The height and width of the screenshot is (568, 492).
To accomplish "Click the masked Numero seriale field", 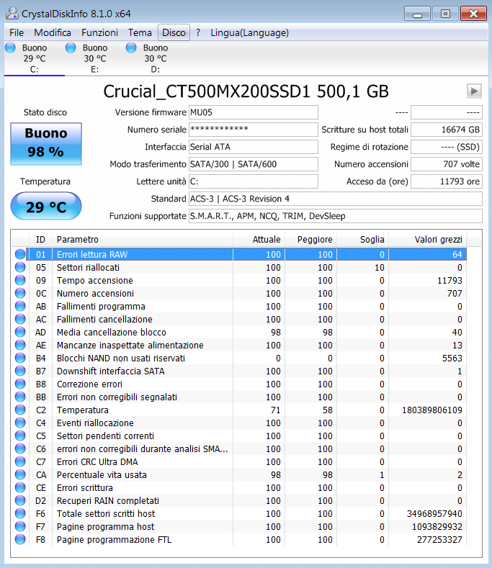I will tap(254, 130).
